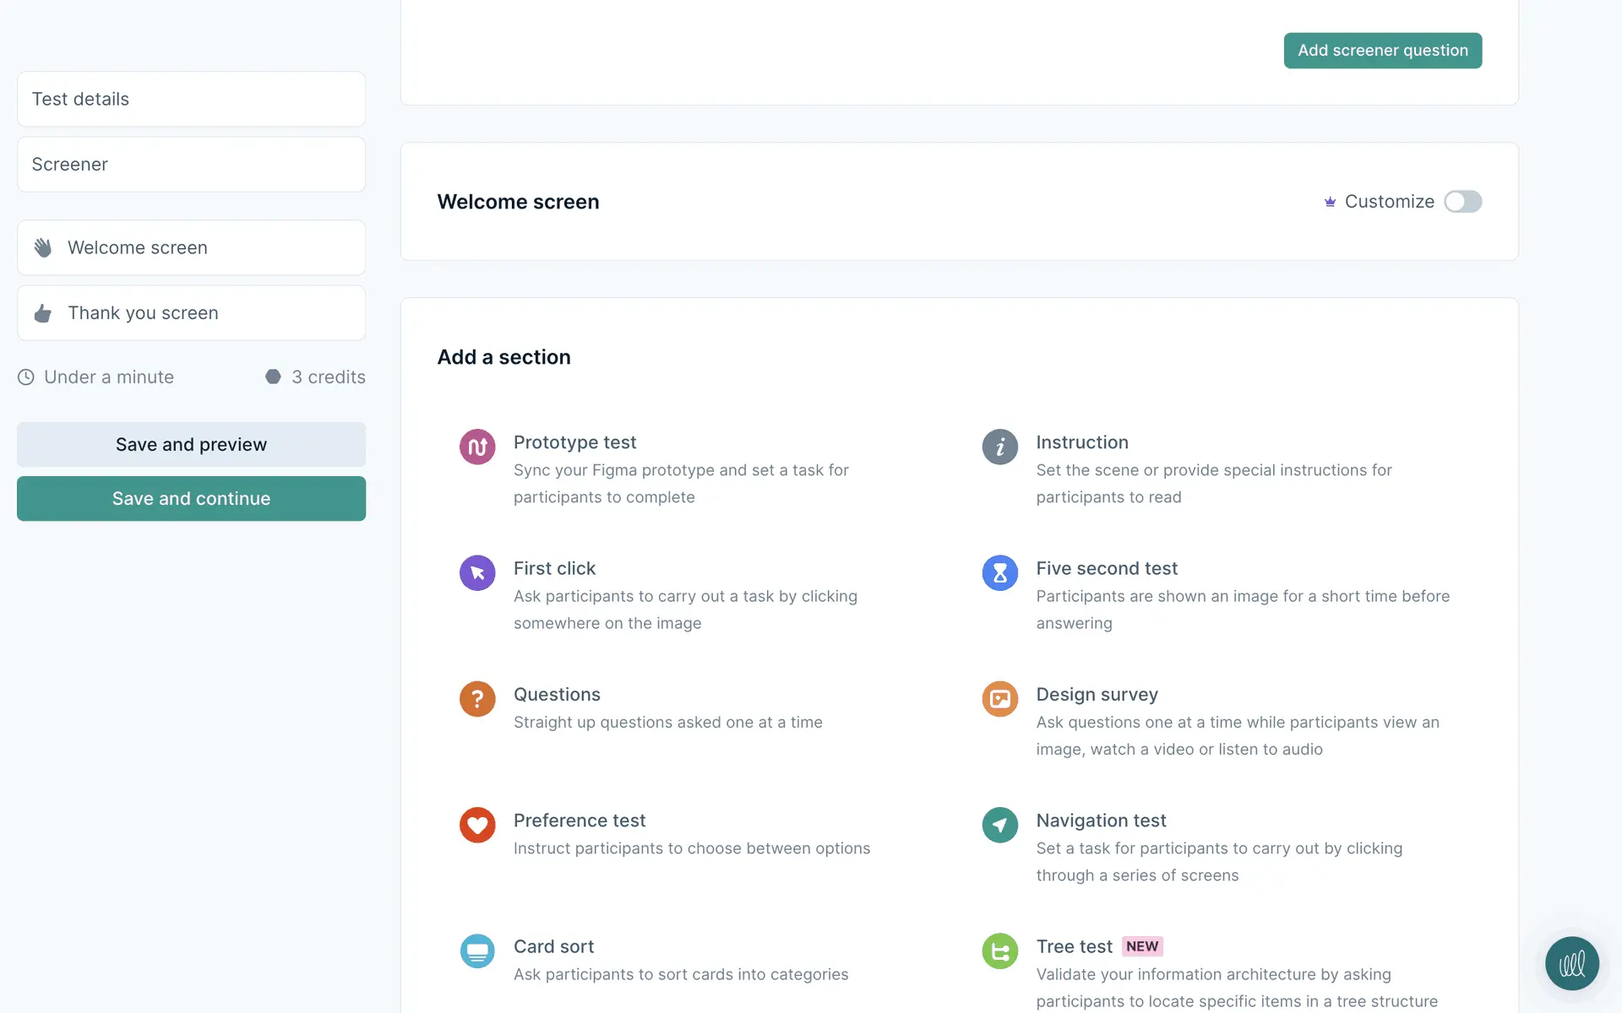Click the First click cursor icon
Image resolution: width=1622 pixels, height=1013 pixels.
pos(477,573)
